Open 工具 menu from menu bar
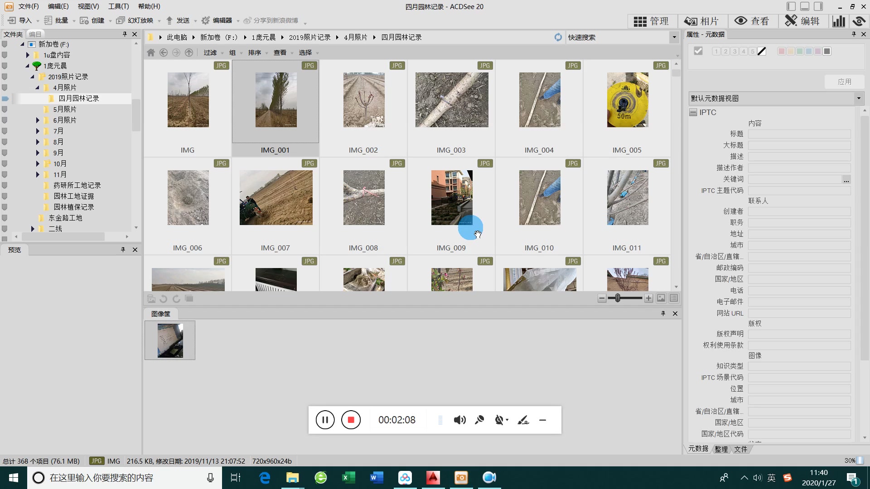870x489 pixels. click(x=118, y=6)
